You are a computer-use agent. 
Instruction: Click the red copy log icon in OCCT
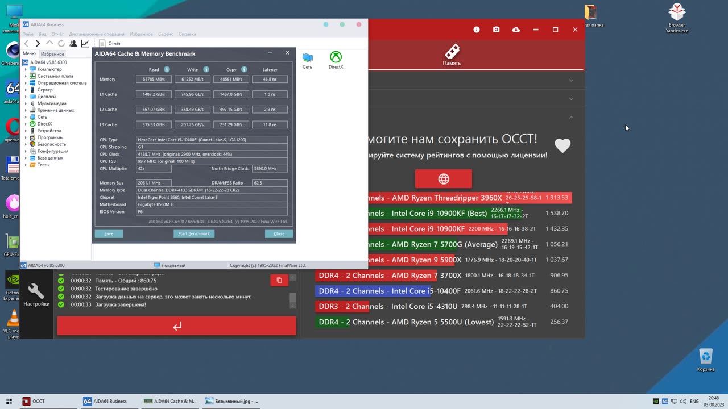pyautogui.click(x=279, y=280)
